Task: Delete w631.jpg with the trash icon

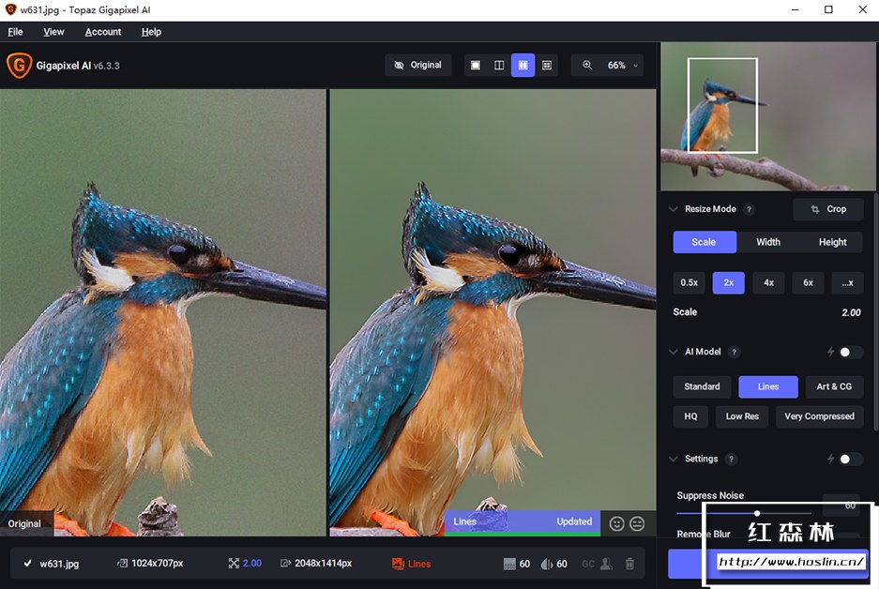Action: click(629, 564)
